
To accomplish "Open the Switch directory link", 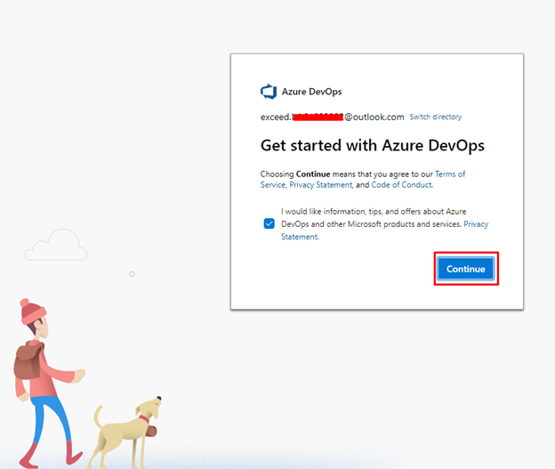I will [436, 117].
